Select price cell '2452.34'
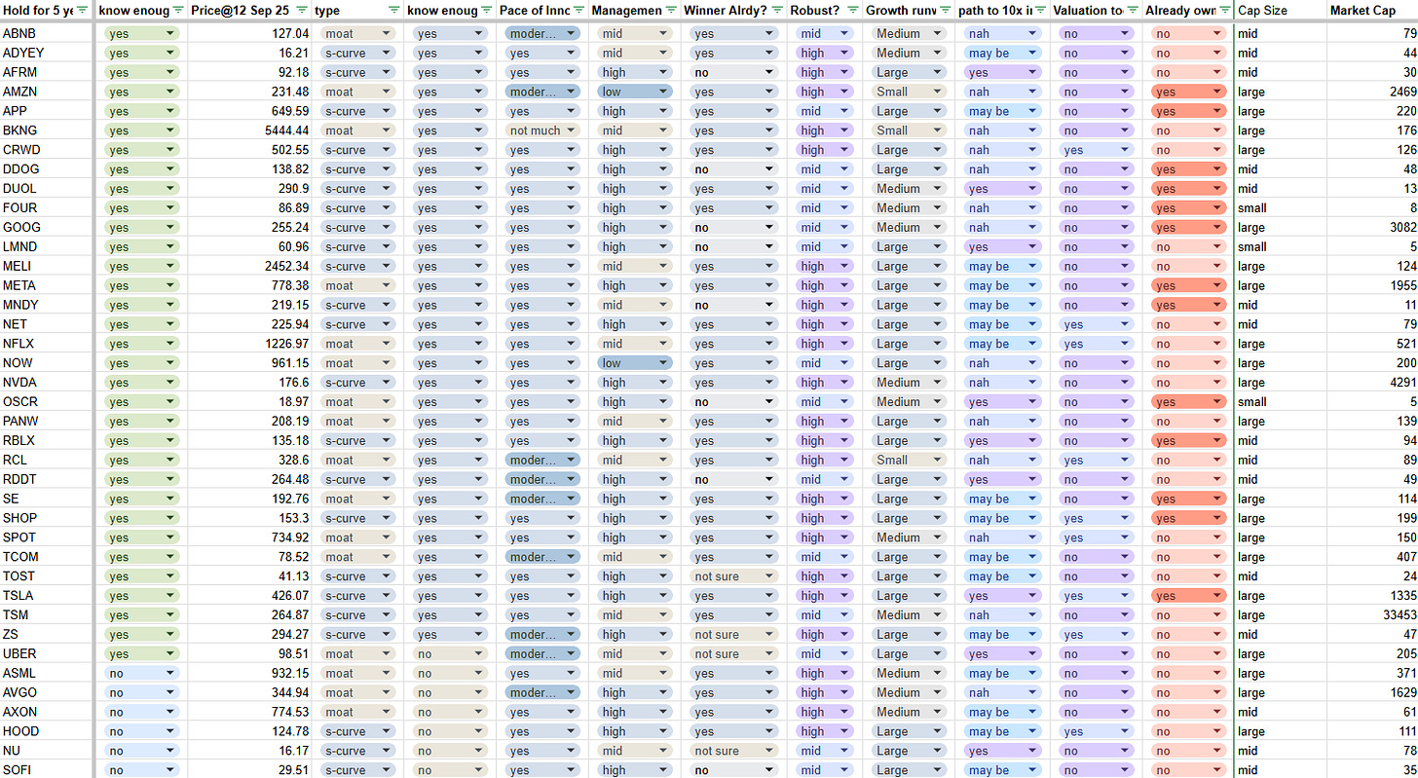This screenshot has width=1418, height=778. (x=249, y=266)
